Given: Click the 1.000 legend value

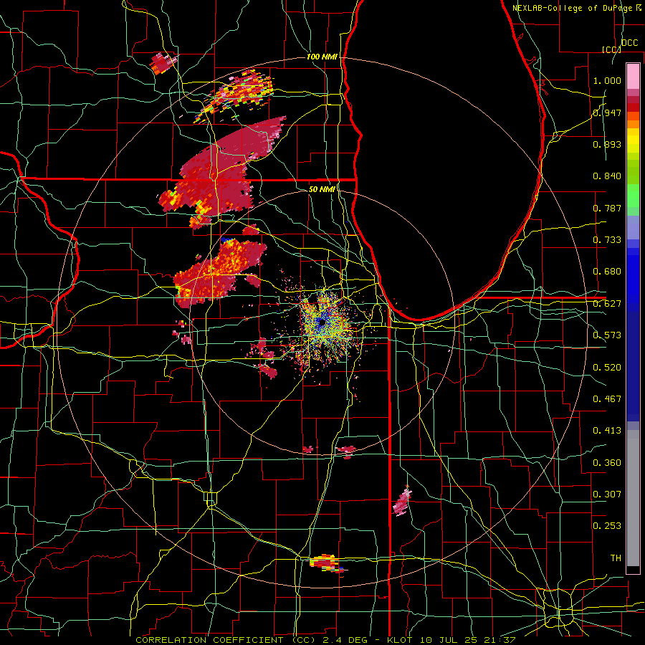Looking at the screenshot, I should pyautogui.click(x=607, y=80).
